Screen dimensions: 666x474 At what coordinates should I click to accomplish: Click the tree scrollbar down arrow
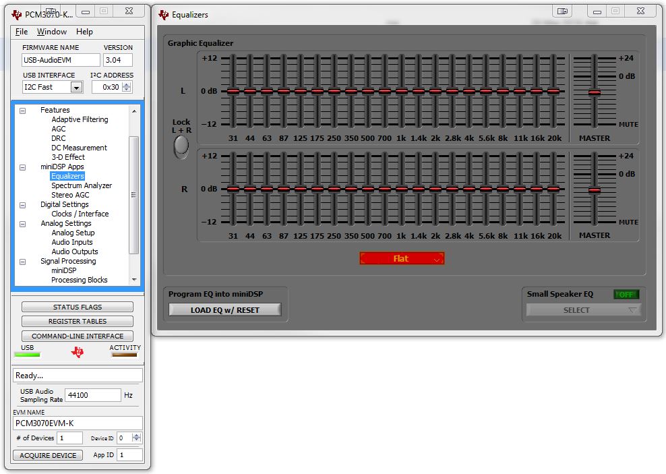tap(134, 279)
